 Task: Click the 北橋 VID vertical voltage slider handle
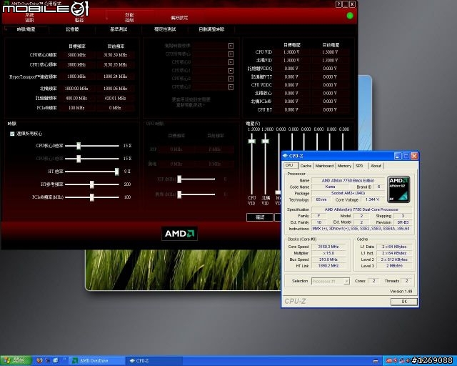(x=265, y=142)
